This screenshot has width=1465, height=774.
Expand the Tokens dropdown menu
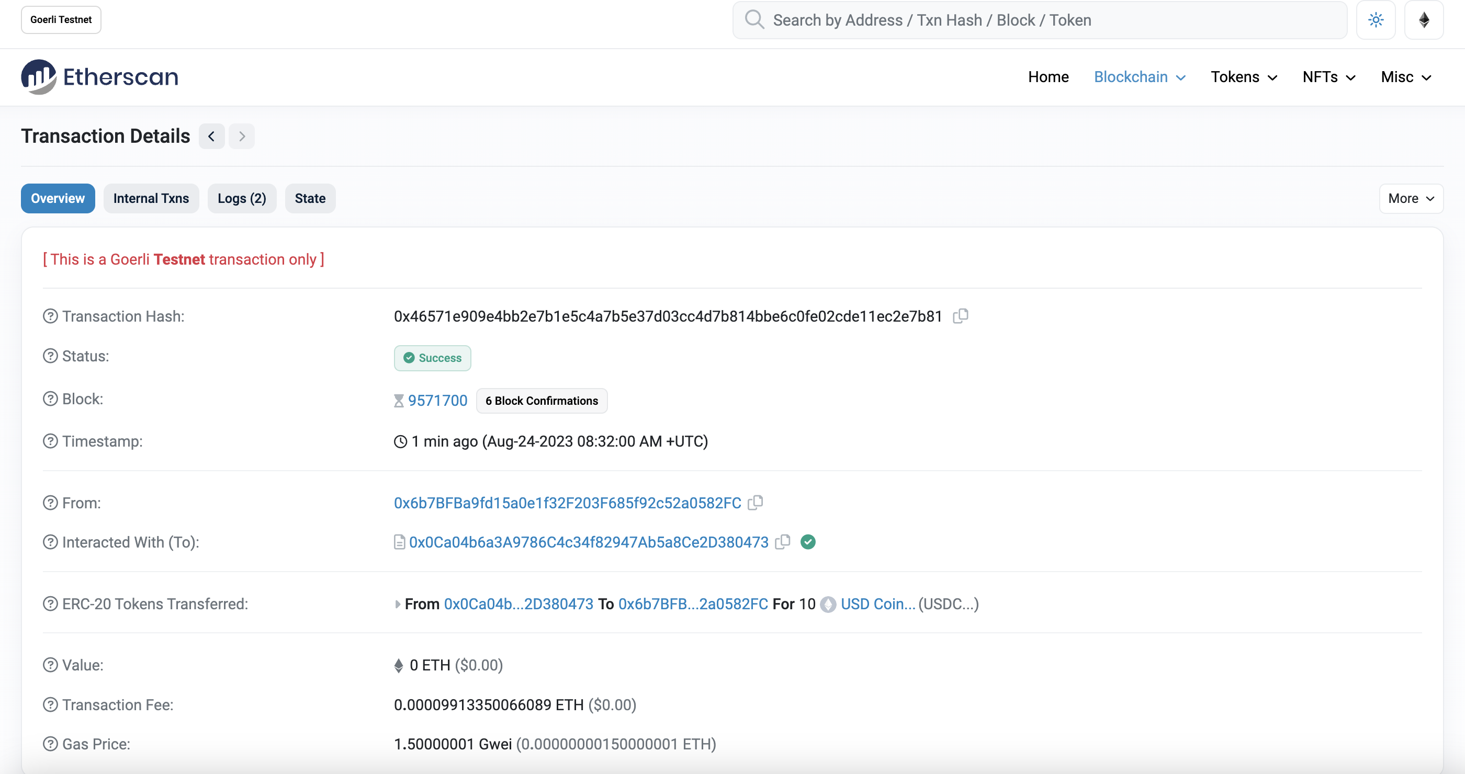tap(1244, 77)
